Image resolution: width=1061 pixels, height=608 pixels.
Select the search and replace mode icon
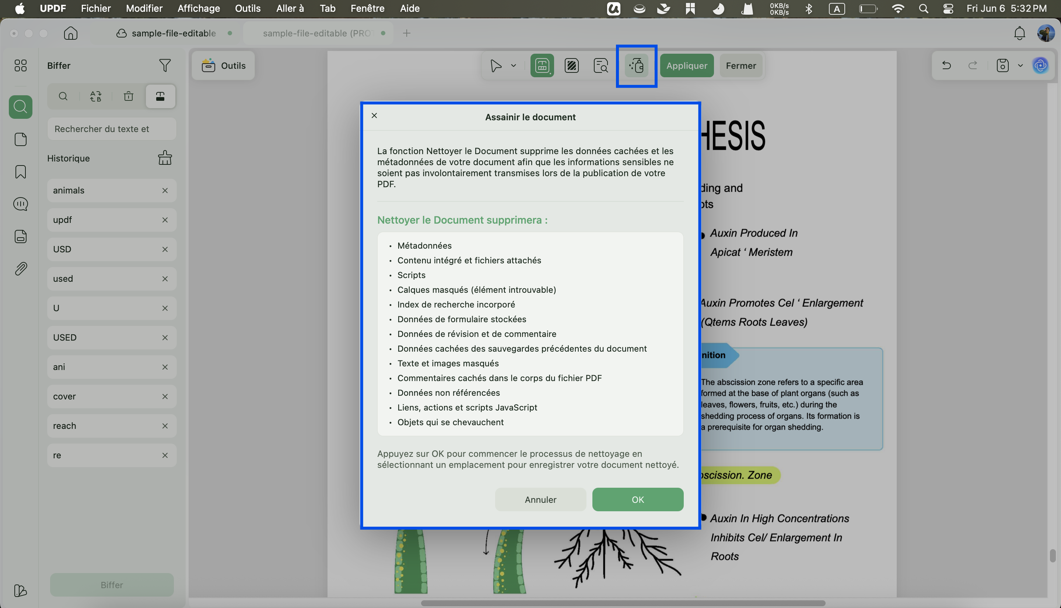(x=96, y=96)
